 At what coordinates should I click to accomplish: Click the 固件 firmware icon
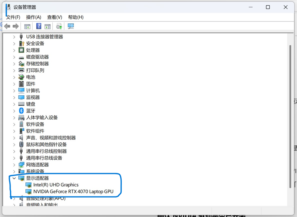click(21, 84)
